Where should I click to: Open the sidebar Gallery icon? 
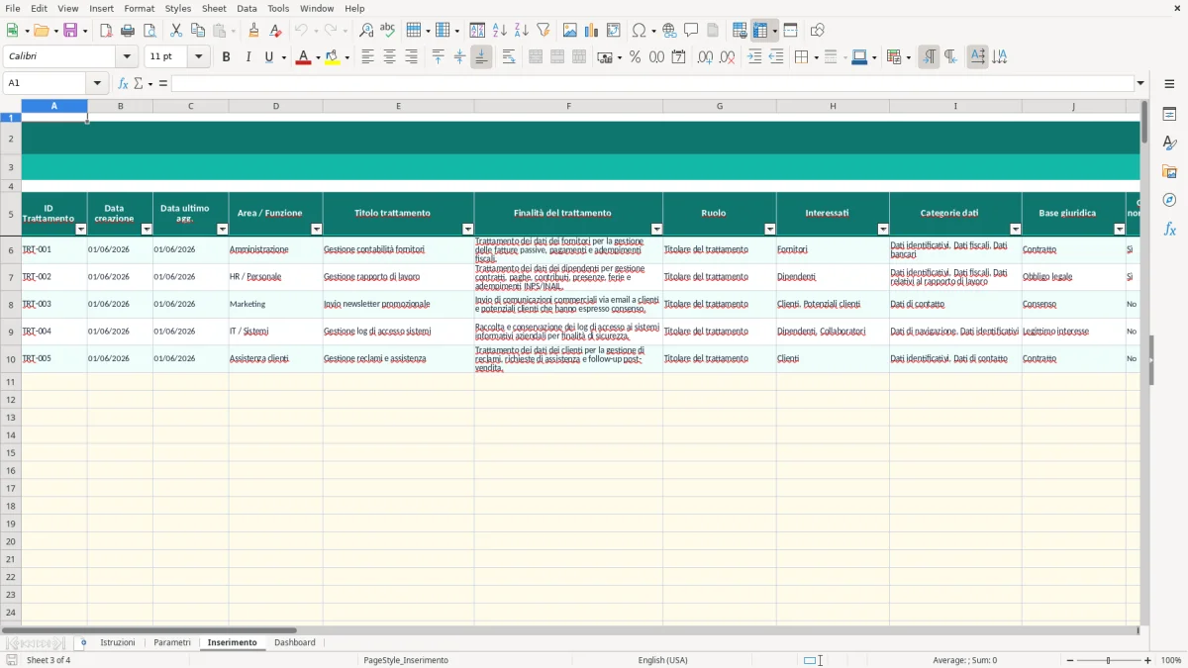tap(1169, 171)
